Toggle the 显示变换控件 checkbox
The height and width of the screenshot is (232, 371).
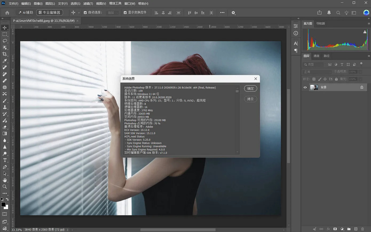point(125,13)
